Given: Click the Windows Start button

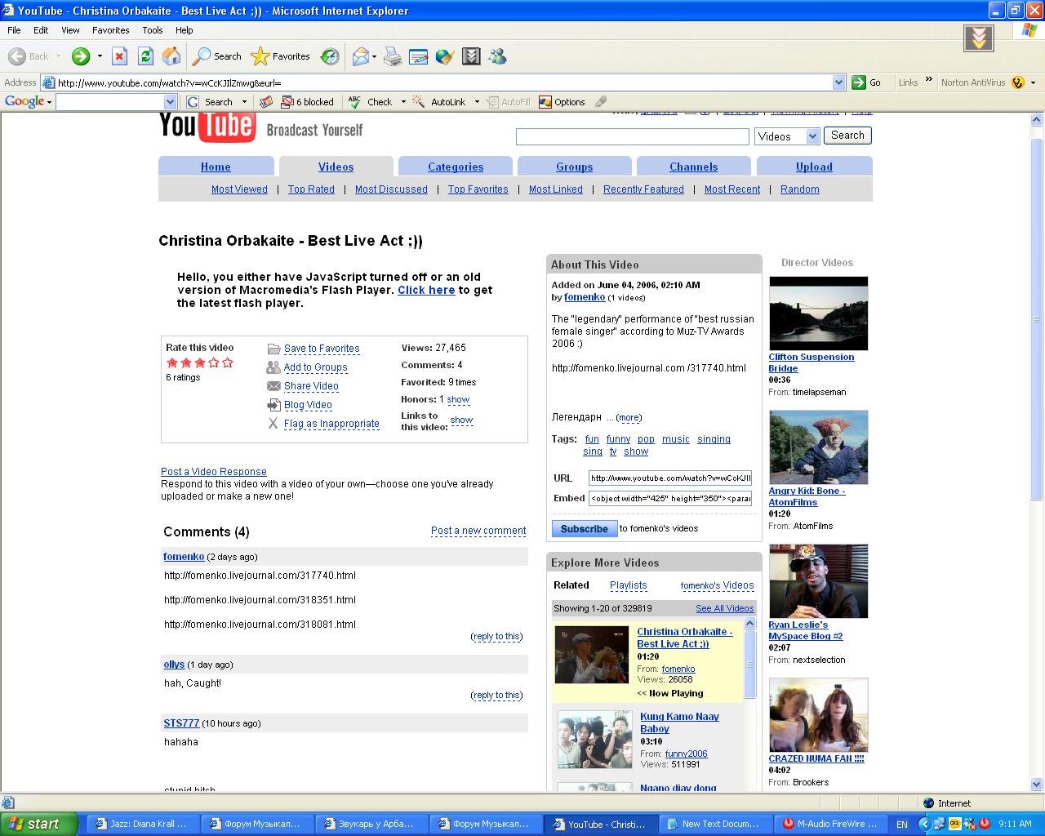Looking at the screenshot, I should pos(39,824).
